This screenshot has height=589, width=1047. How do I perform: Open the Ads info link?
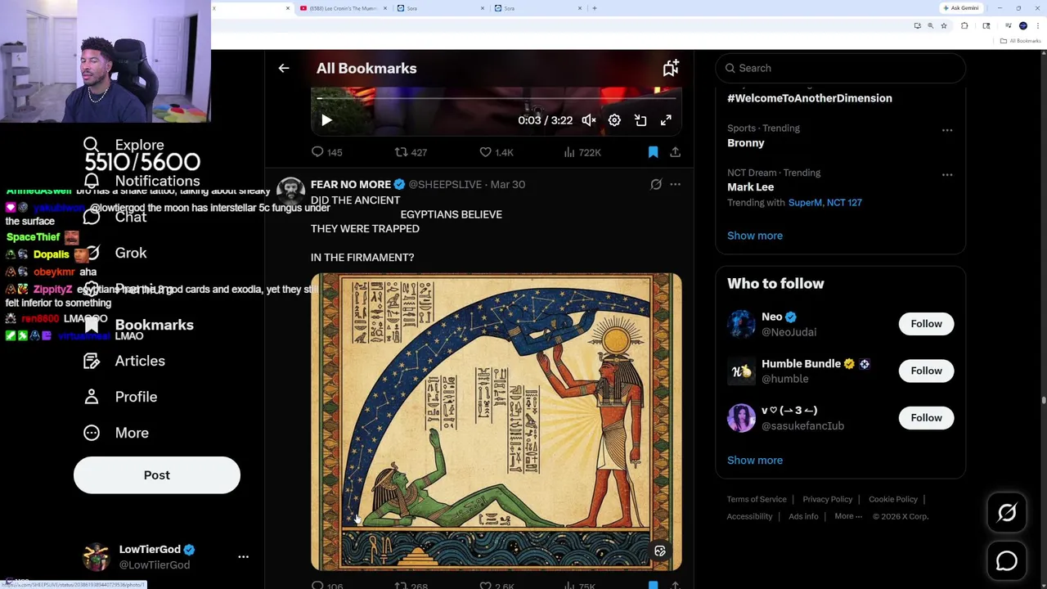click(x=803, y=516)
